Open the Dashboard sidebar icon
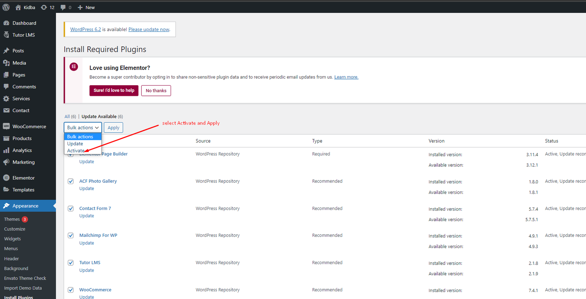This screenshot has width=586, height=299. point(6,23)
